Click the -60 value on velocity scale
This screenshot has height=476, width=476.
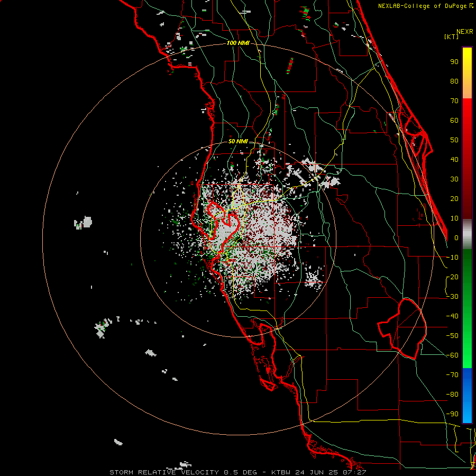pos(452,355)
